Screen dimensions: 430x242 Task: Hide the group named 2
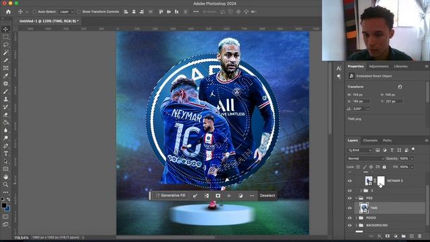click(349, 191)
